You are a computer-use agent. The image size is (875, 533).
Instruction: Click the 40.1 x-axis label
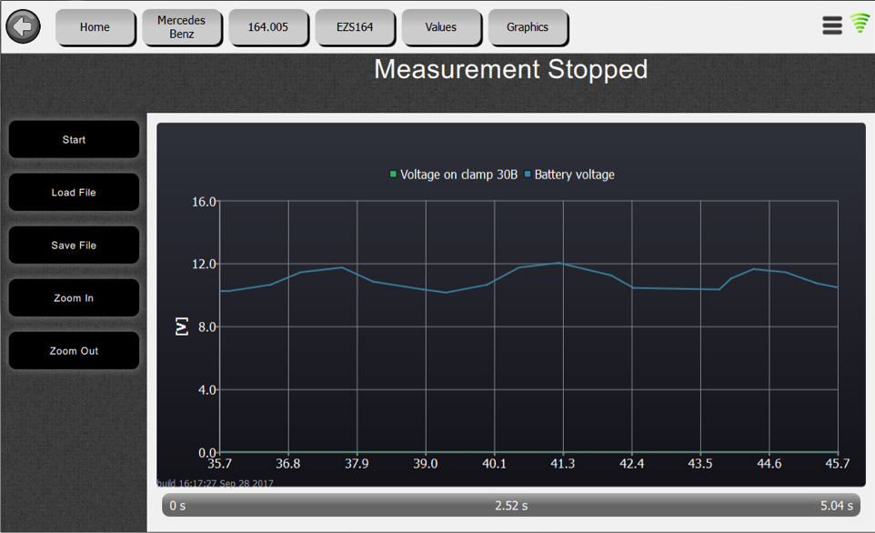[494, 464]
